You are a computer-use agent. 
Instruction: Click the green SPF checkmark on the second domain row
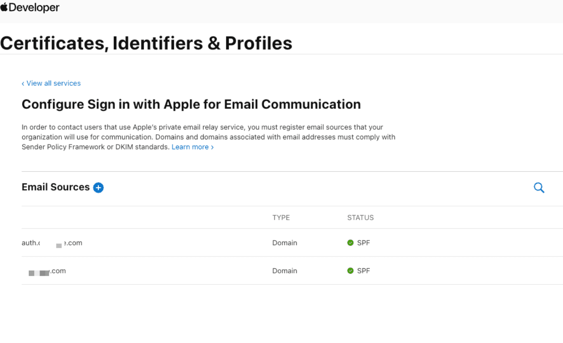pyautogui.click(x=350, y=270)
